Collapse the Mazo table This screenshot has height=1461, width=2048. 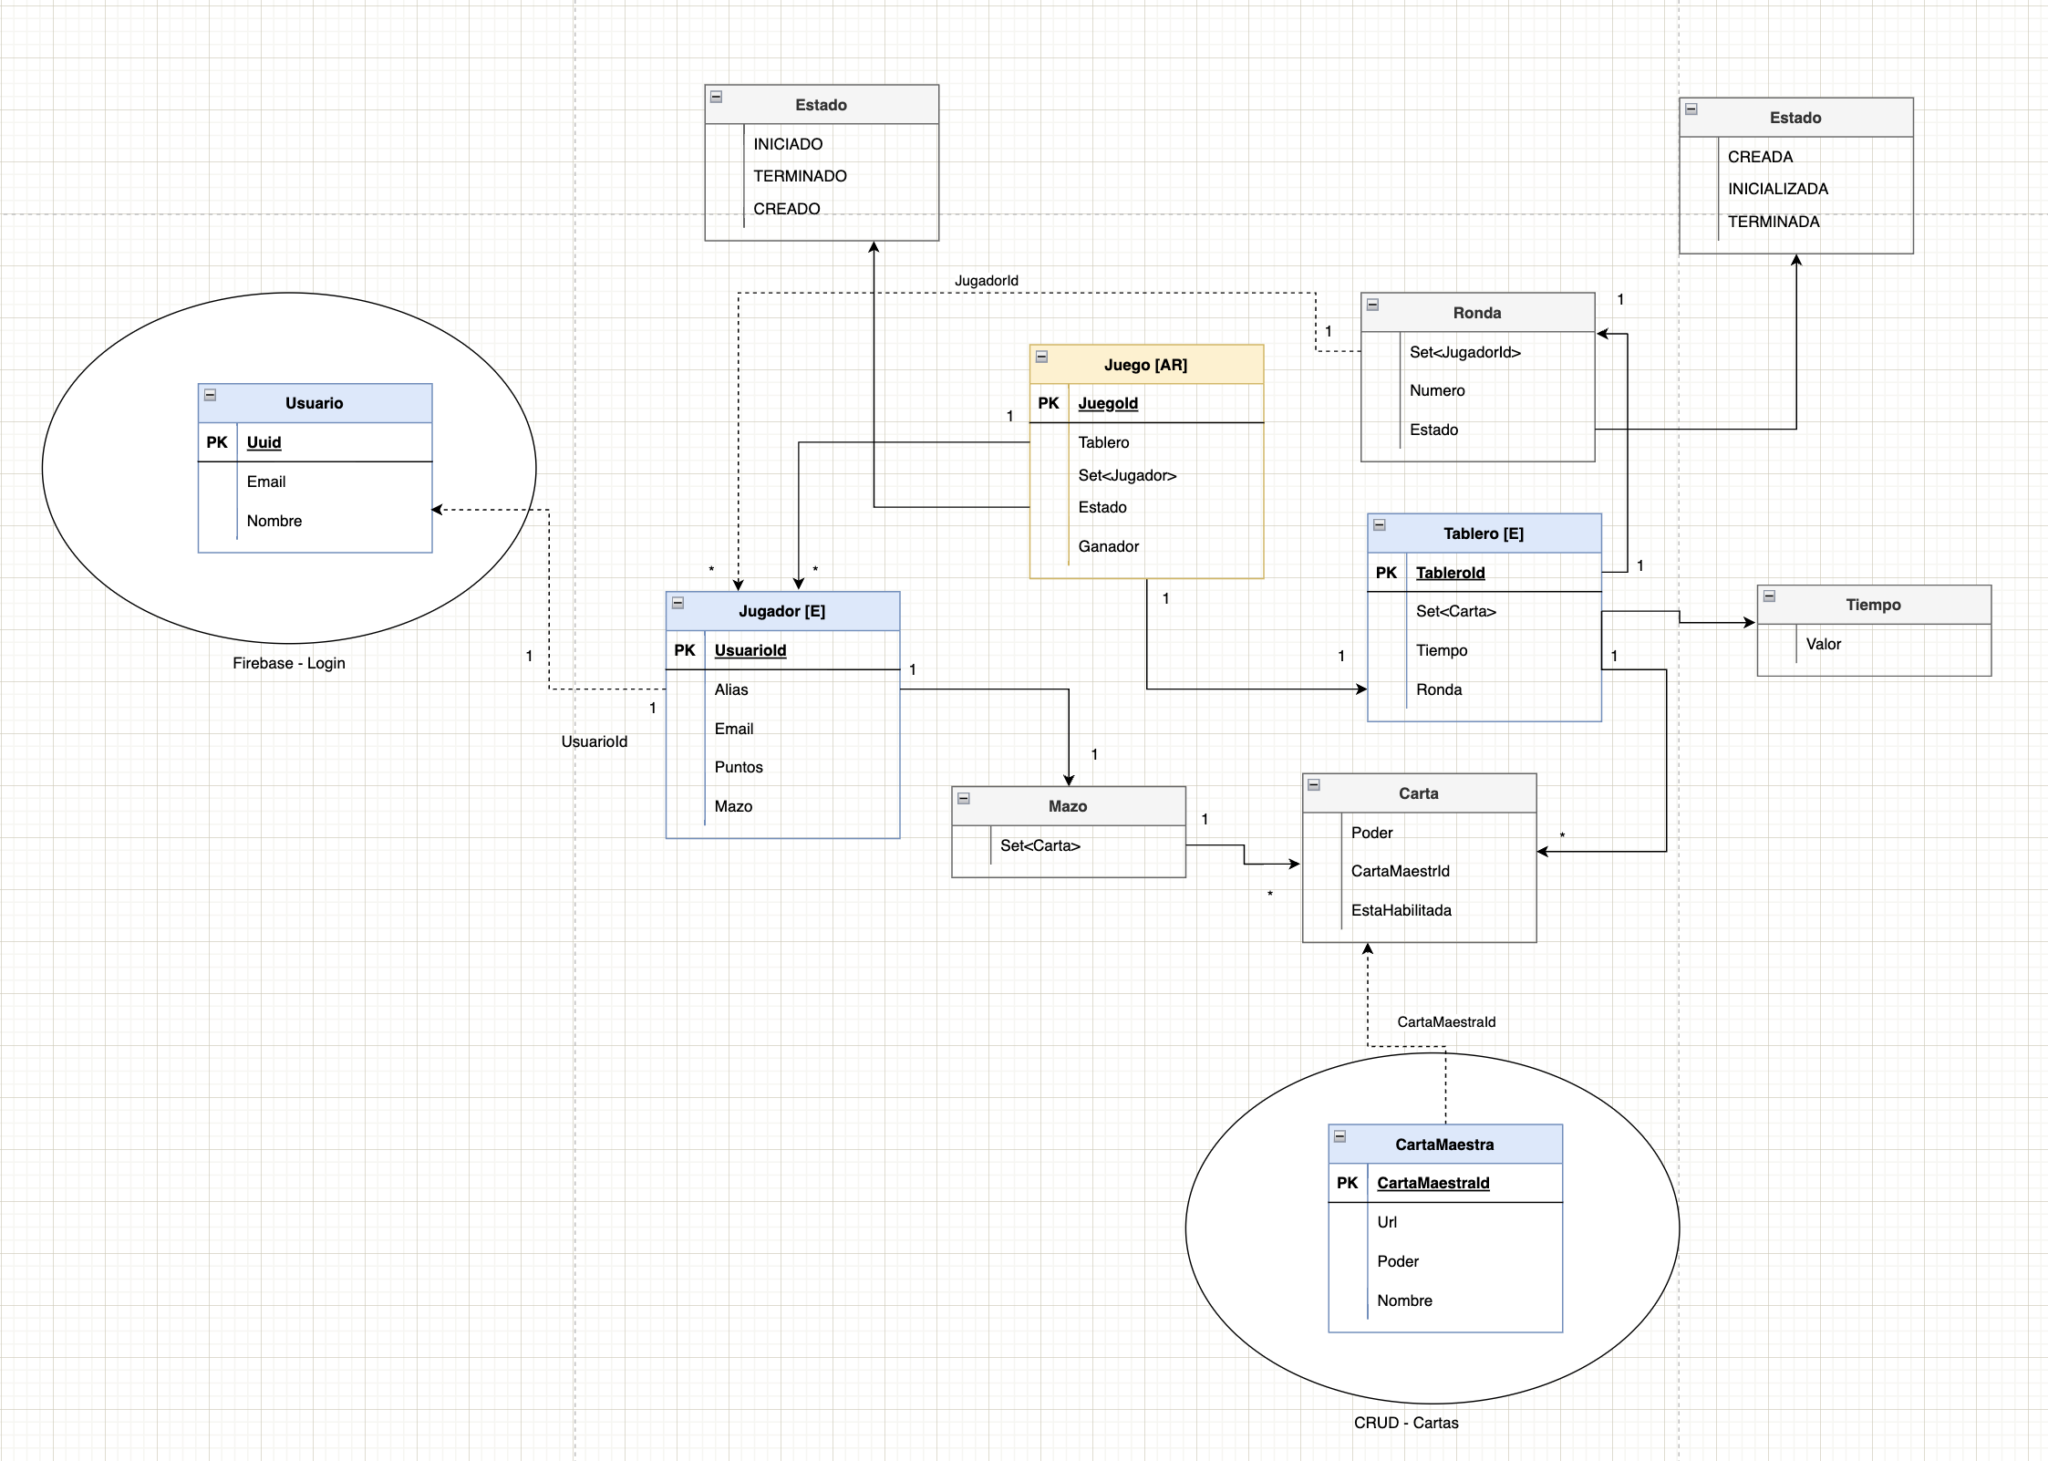963,798
